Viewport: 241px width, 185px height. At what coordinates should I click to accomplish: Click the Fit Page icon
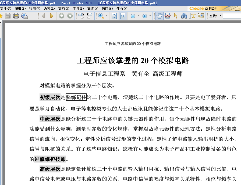click(x=114, y=16)
